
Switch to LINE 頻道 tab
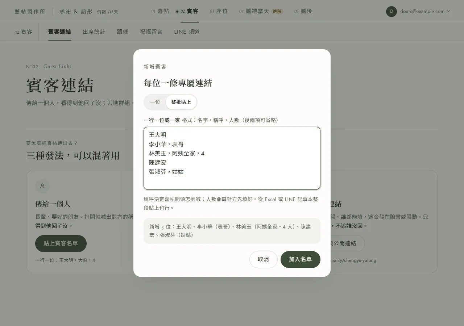(x=187, y=32)
